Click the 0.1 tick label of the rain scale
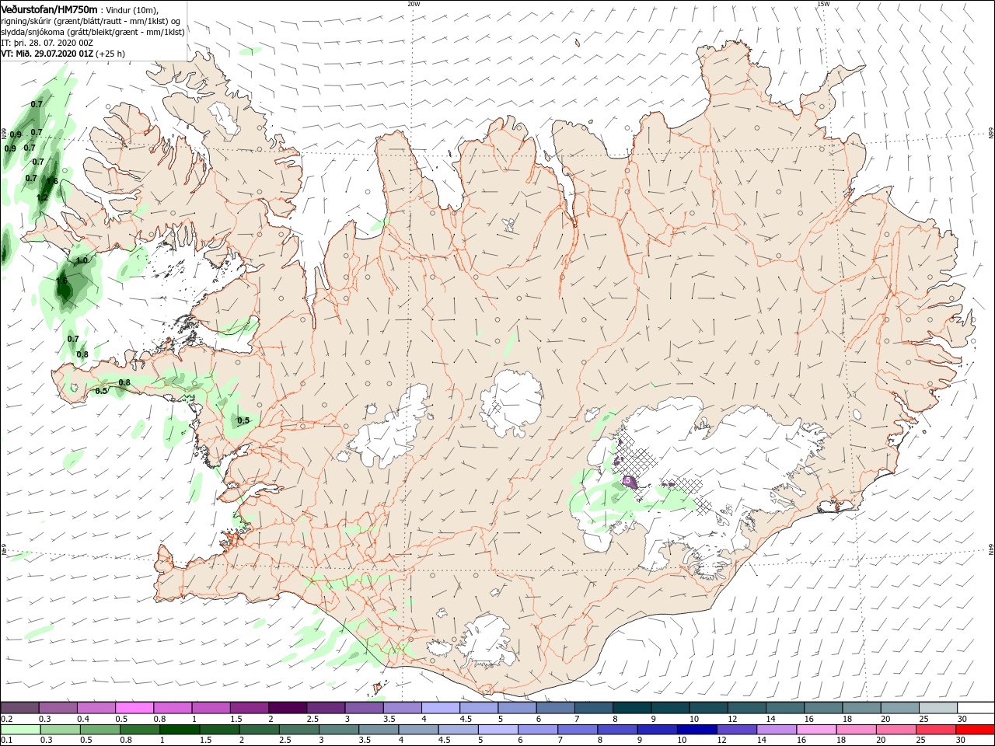 pos(7,740)
